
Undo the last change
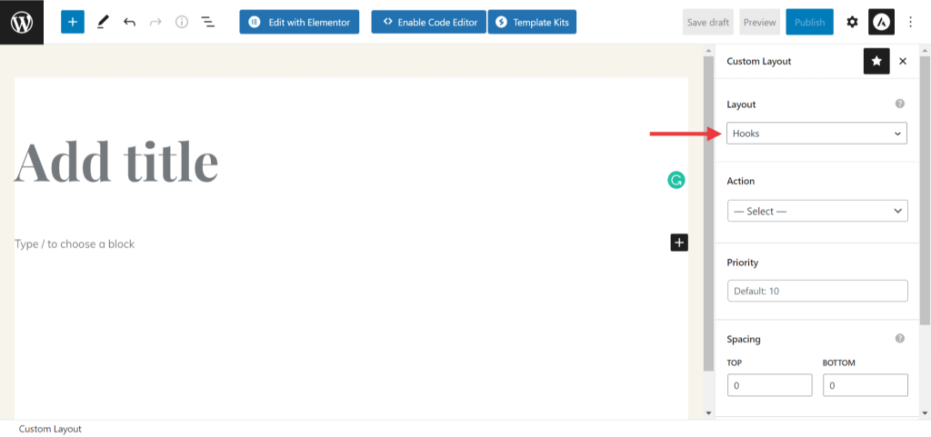pyautogui.click(x=129, y=23)
